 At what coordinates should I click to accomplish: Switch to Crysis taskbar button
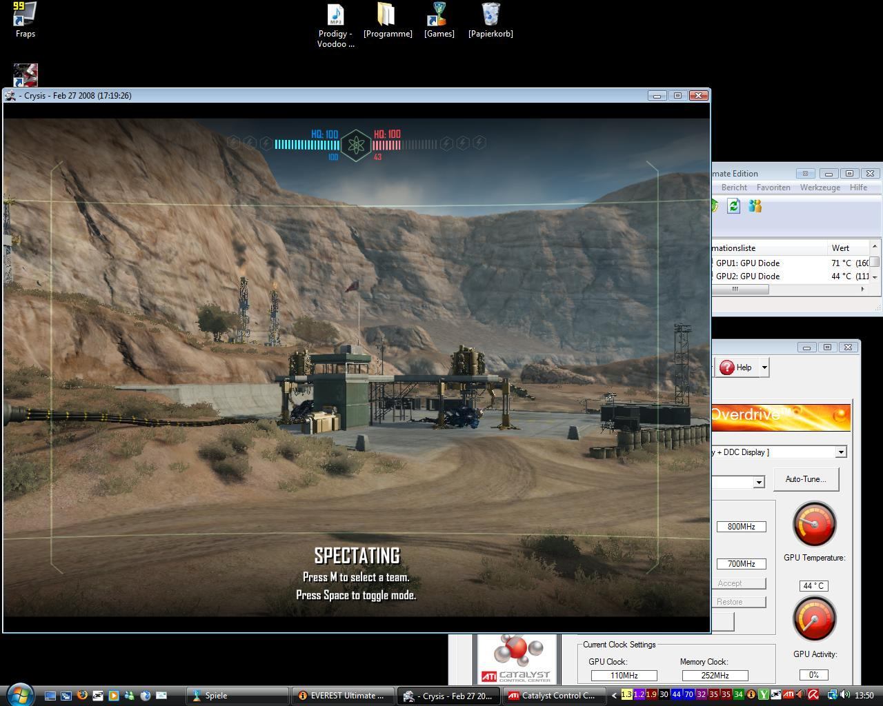[448, 696]
